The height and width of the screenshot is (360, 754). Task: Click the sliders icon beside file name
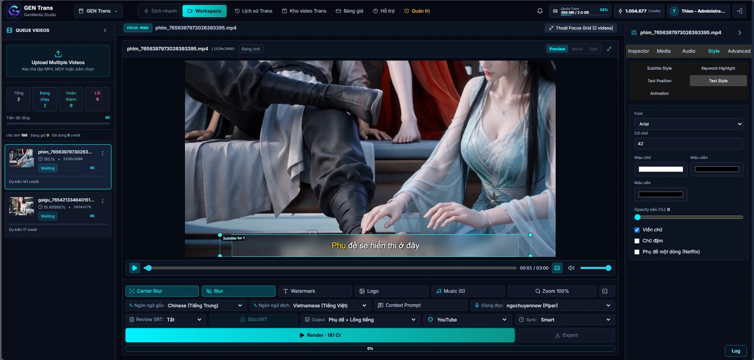tap(634, 33)
